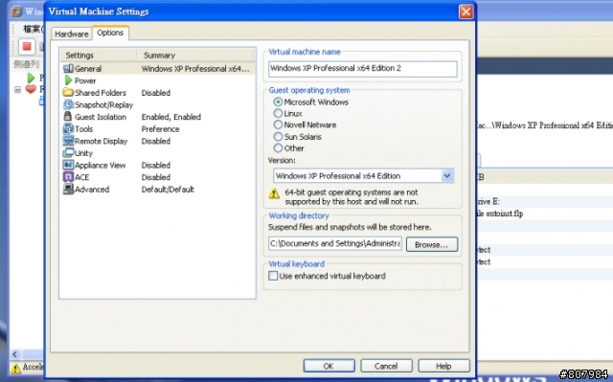Select the Remote Display row label
Screen dimensions: 613x382
(x=102, y=141)
